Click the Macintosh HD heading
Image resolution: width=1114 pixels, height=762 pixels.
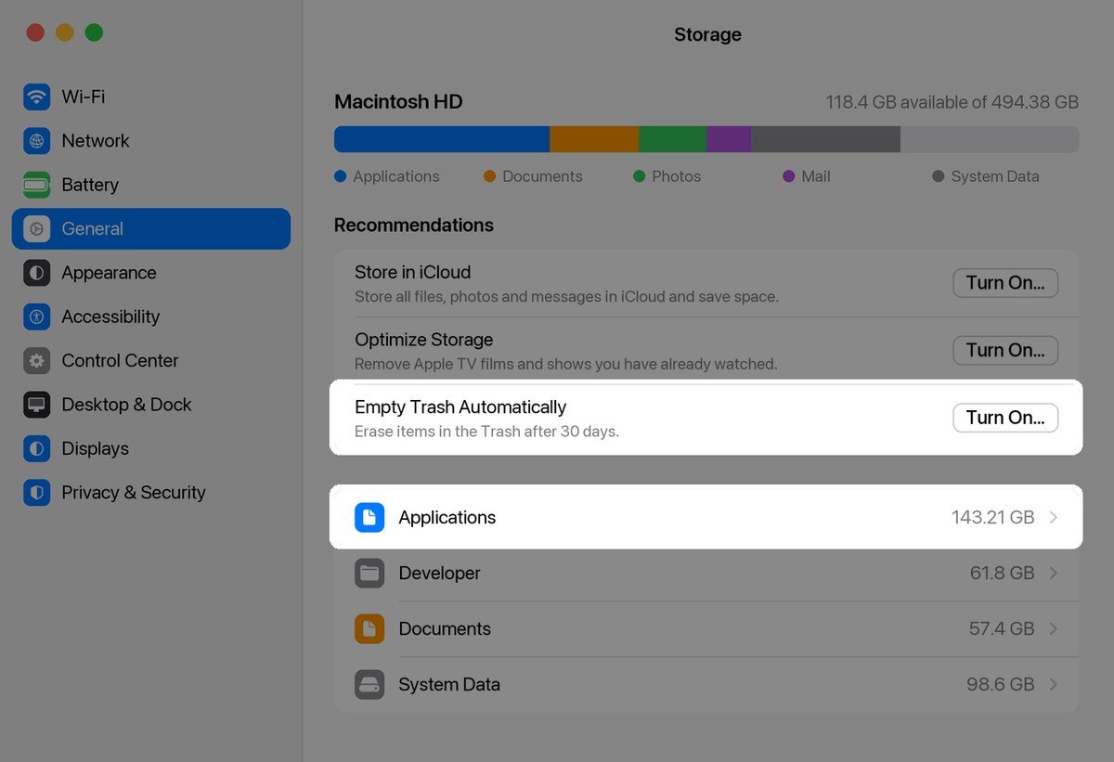pos(398,102)
